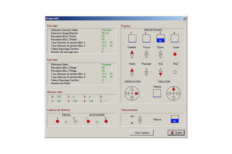Adjust the Projecteur 3 level gauge
232x154 pixels.
click(161, 38)
